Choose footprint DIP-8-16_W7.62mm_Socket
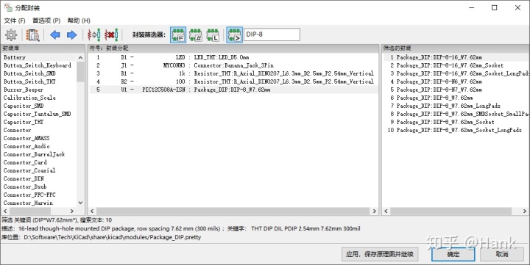The width and height of the screenshot is (530, 265). [456, 65]
